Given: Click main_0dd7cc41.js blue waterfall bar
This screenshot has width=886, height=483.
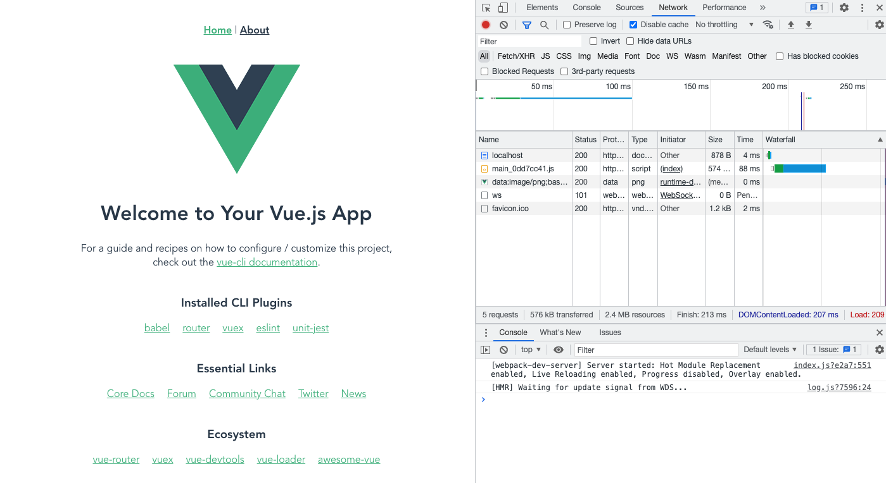Looking at the screenshot, I should (804, 169).
